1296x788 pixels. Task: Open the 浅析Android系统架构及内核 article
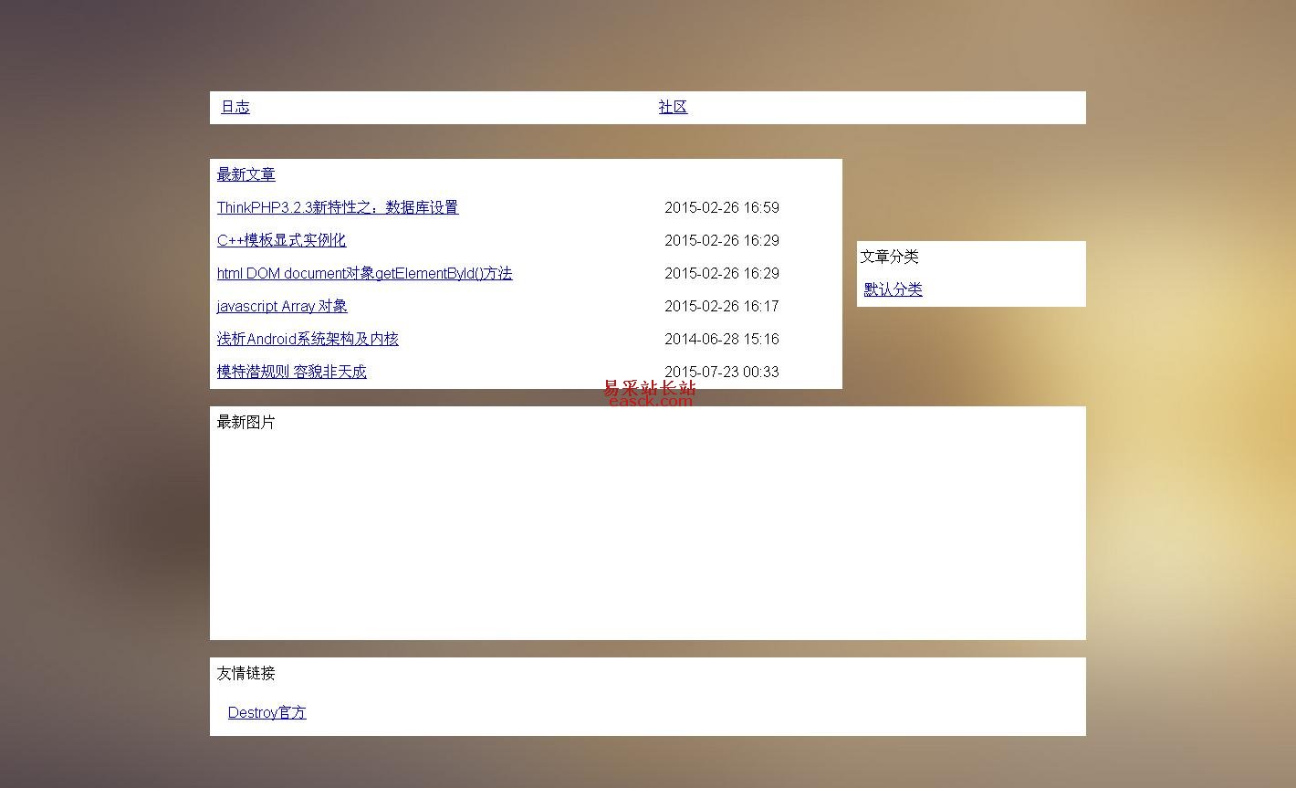[308, 339]
